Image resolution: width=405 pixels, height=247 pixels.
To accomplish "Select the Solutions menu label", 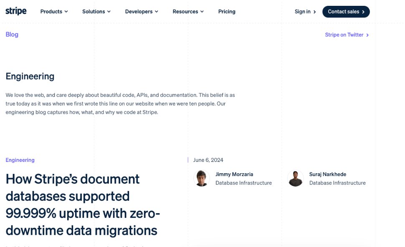I will tap(94, 12).
